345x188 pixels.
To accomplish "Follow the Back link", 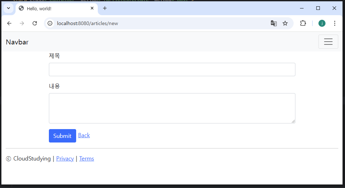I will pyautogui.click(x=84, y=135).
